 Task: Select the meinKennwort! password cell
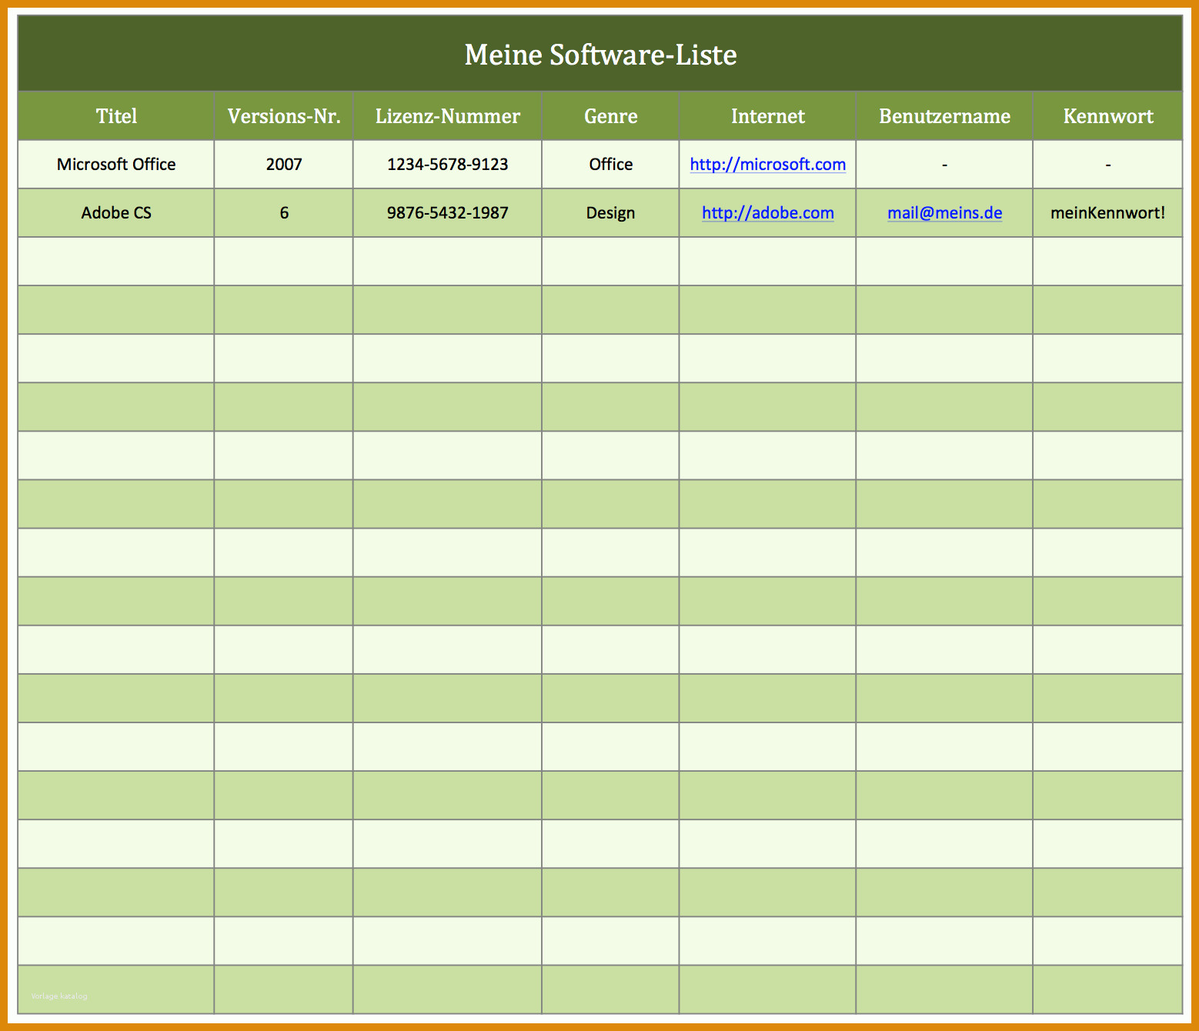coord(1107,212)
